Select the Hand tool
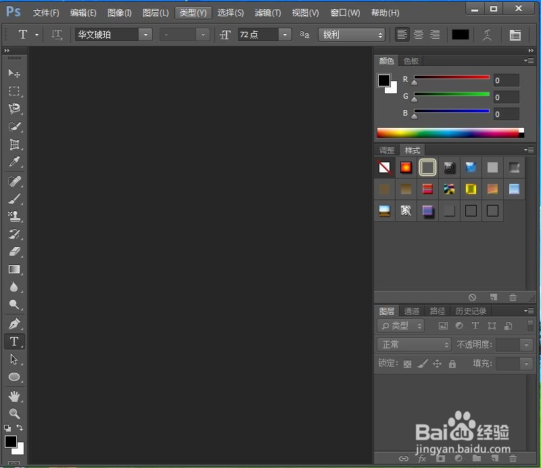This screenshot has height=468, width=541. (14, 396)
